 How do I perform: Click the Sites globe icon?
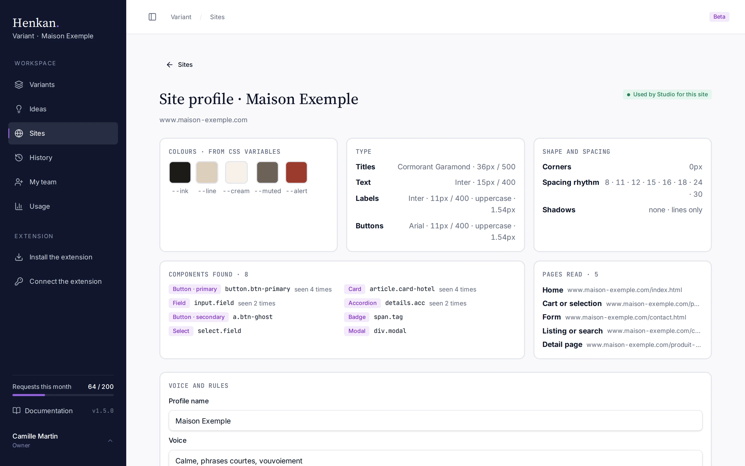[x=19, y=133]
